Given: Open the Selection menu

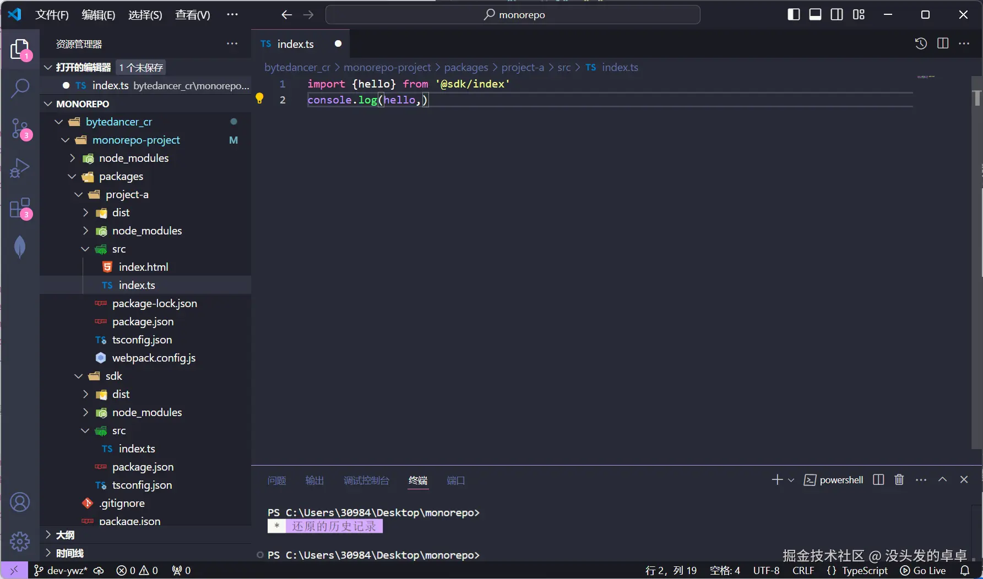Looking at the screenshot, I should coord(145,15).
